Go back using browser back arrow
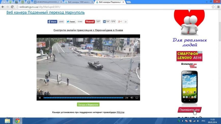 (x=3, y=7)
